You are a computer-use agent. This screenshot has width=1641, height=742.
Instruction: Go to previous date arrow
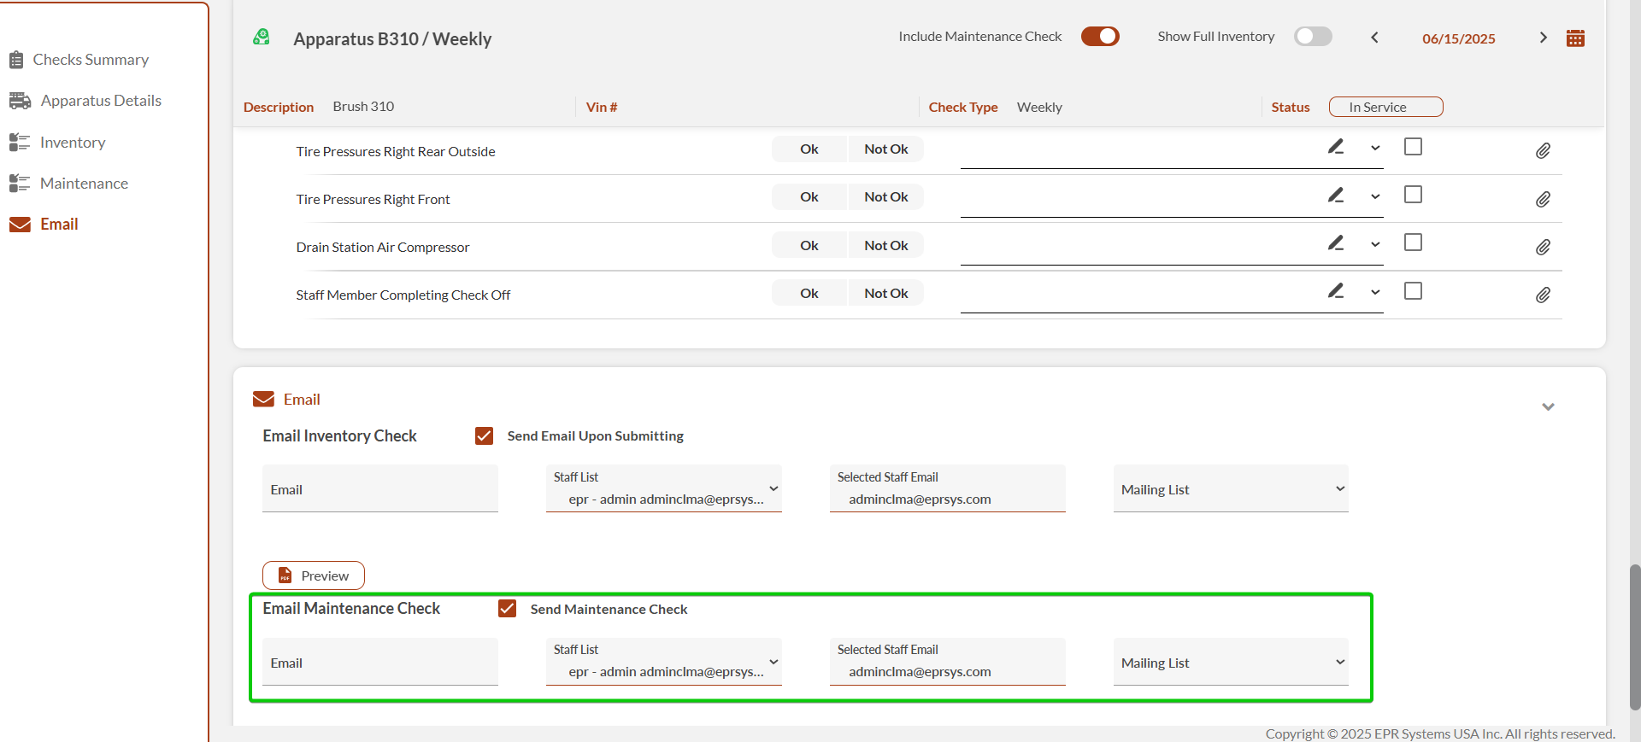click(x=1374, y=38)
